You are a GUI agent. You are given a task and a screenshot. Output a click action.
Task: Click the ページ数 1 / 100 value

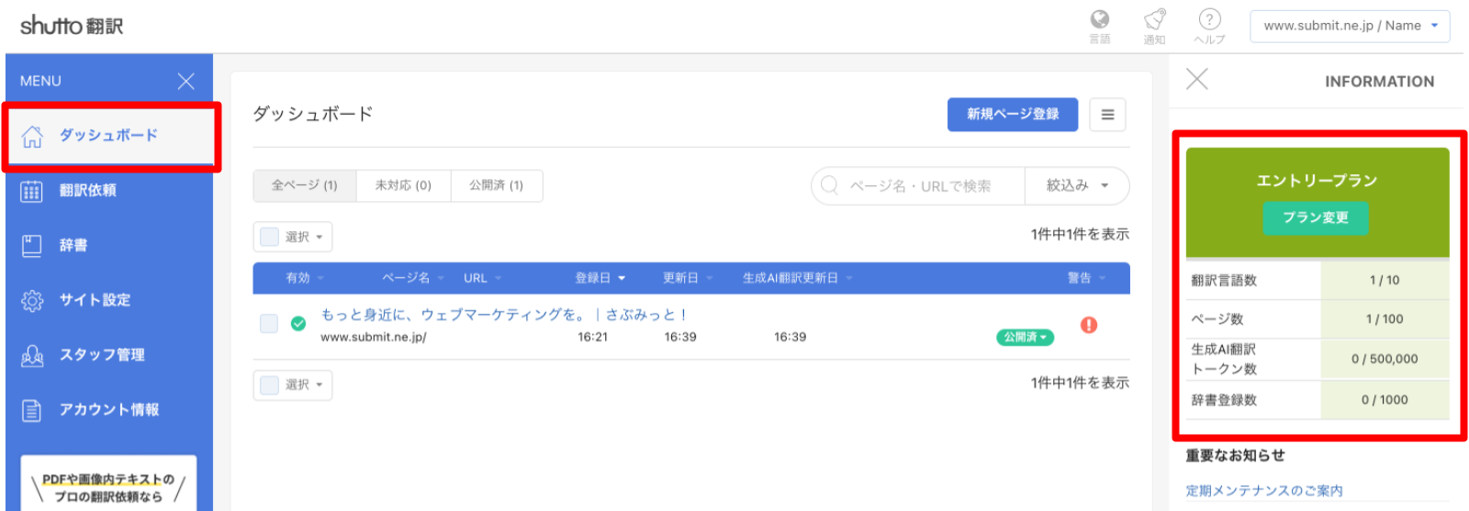pyautogui.click(x=1385, y=319)
